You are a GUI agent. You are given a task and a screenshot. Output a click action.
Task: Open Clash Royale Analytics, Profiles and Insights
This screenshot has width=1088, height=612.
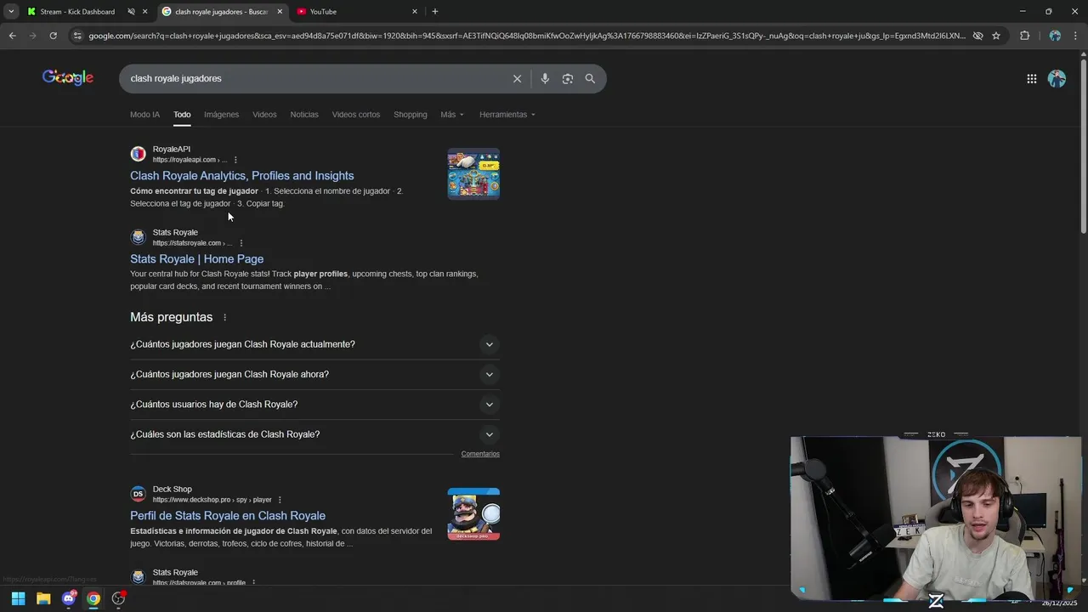[242, 176]
